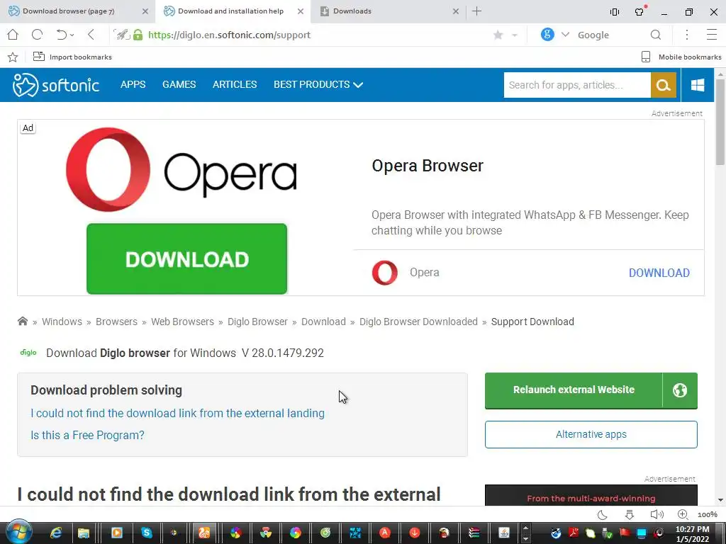This screenshot has width=726, height=544.
Task: Expand the BEST PRODUCTS dropdown
Action: click(318, 85)
